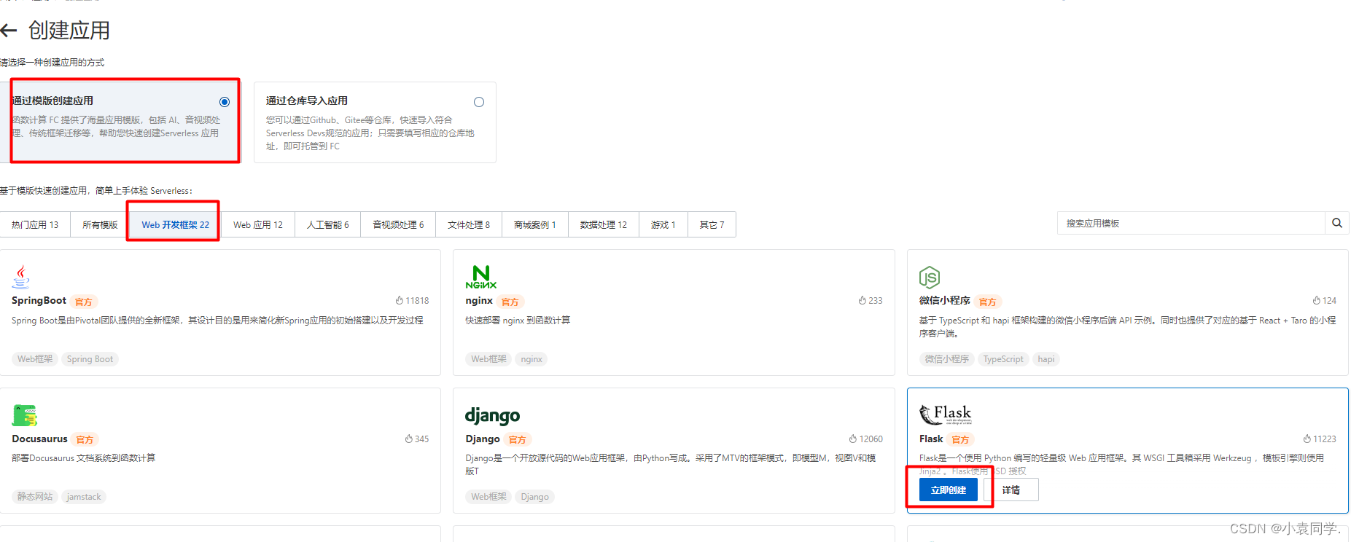1351x542 pixels.
Task: Click the Web框架 tag on SpringBoot card
Action: coord(35,359)
